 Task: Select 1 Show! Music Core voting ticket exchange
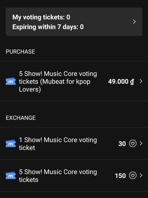click(74, 144)
